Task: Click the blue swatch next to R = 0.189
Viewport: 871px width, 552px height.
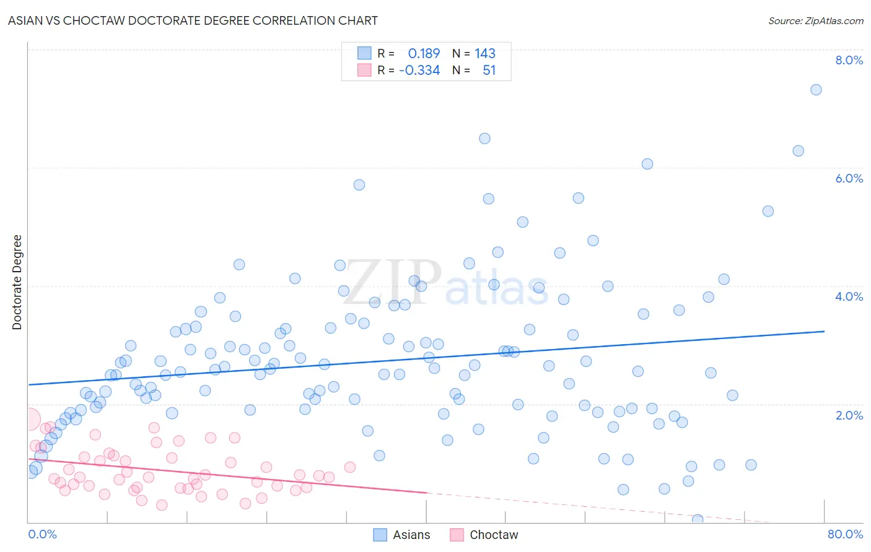Action: (x=364, y=53)
